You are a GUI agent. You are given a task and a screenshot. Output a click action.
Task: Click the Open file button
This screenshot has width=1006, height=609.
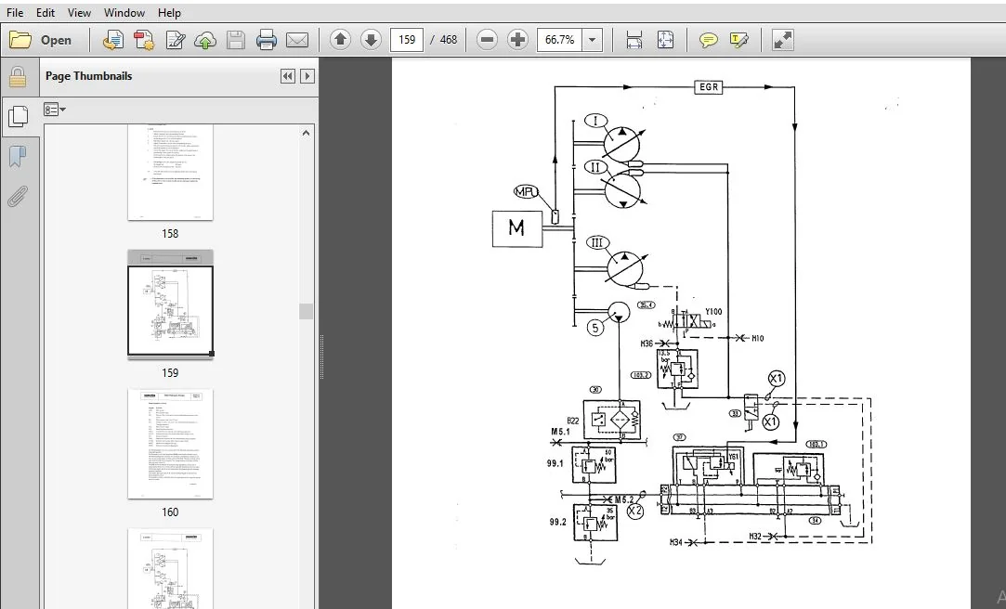(40, 40)
